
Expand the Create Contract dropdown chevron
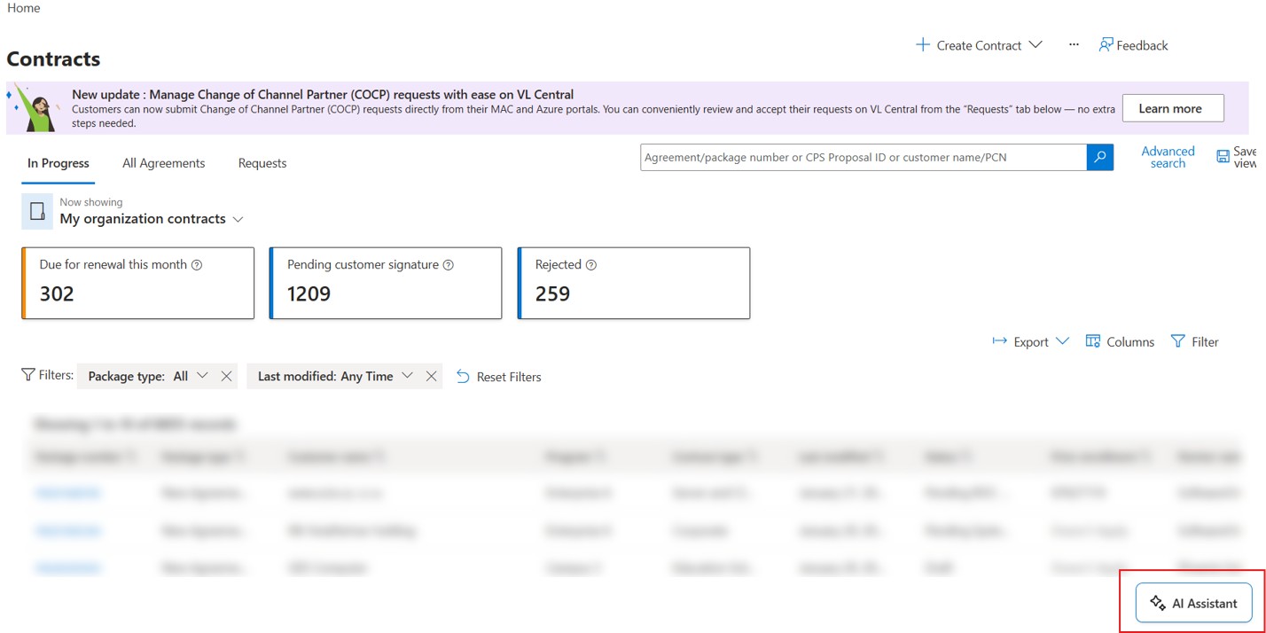[x=1035, y=45]
